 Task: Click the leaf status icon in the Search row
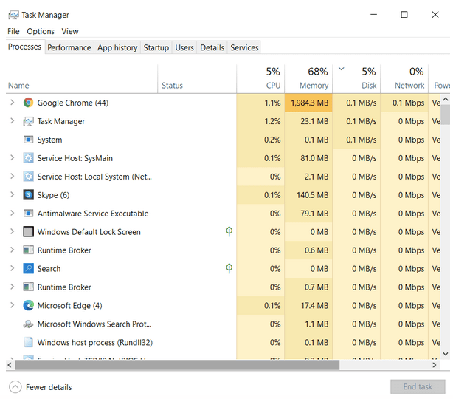(x=229, y=268)
